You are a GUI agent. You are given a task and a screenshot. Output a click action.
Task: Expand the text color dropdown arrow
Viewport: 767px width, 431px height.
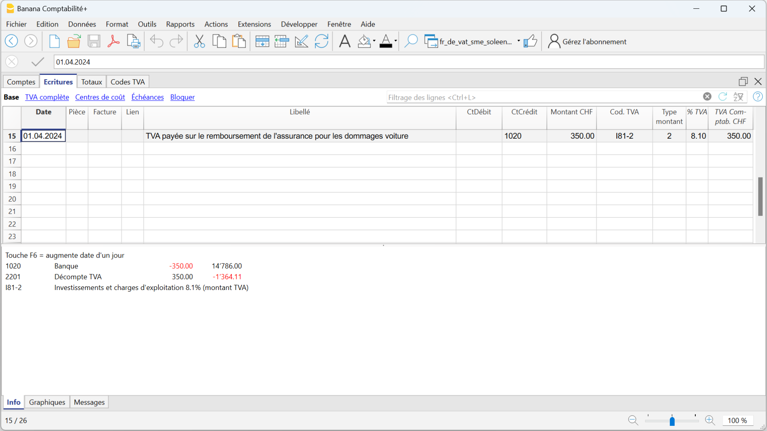pos(395,41)
